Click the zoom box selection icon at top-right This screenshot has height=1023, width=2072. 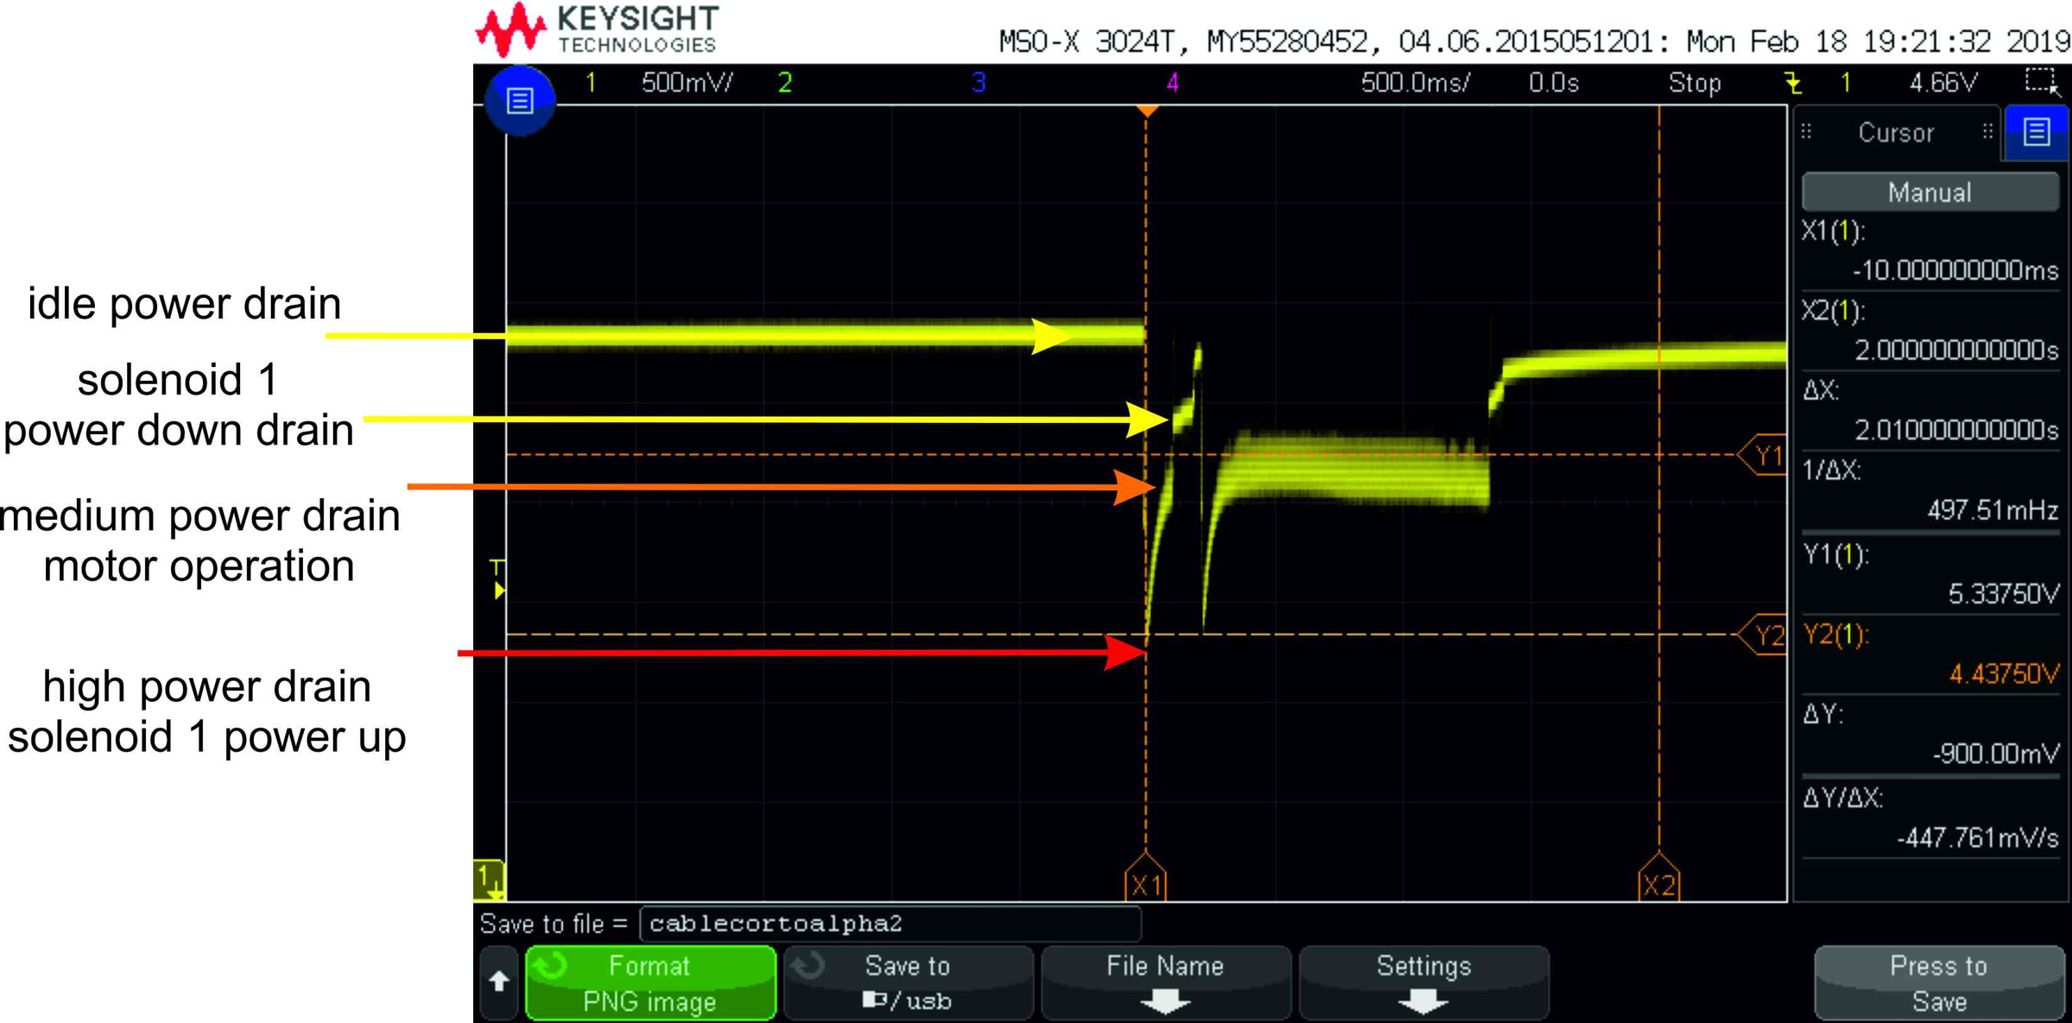[2043, 83]
